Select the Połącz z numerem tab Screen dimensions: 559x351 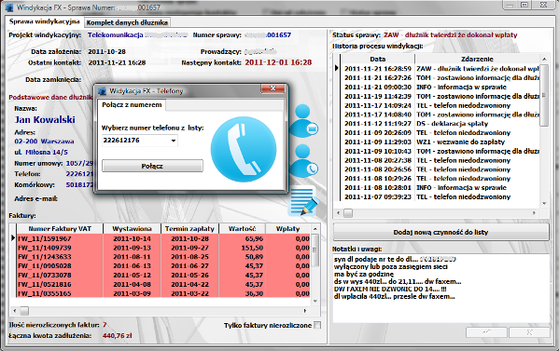[x=132, y=105]
